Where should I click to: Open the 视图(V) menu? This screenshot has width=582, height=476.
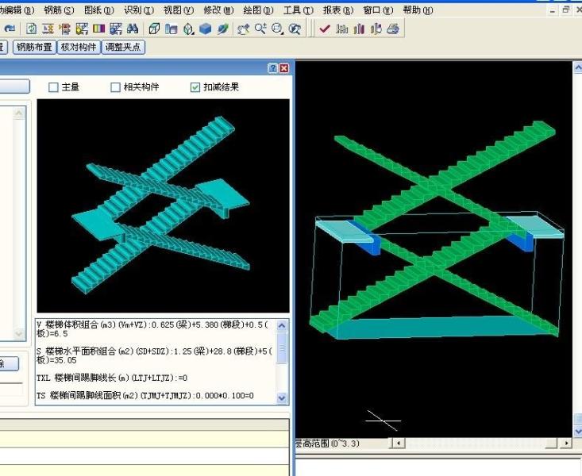[179, 10]
